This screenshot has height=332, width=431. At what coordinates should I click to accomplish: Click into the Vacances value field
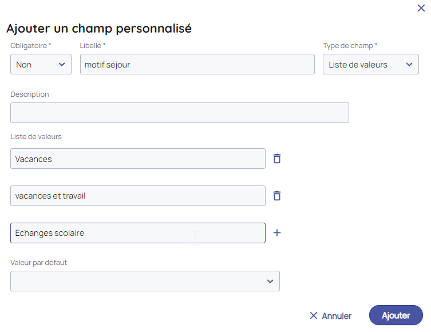click(x=137, y=159)
